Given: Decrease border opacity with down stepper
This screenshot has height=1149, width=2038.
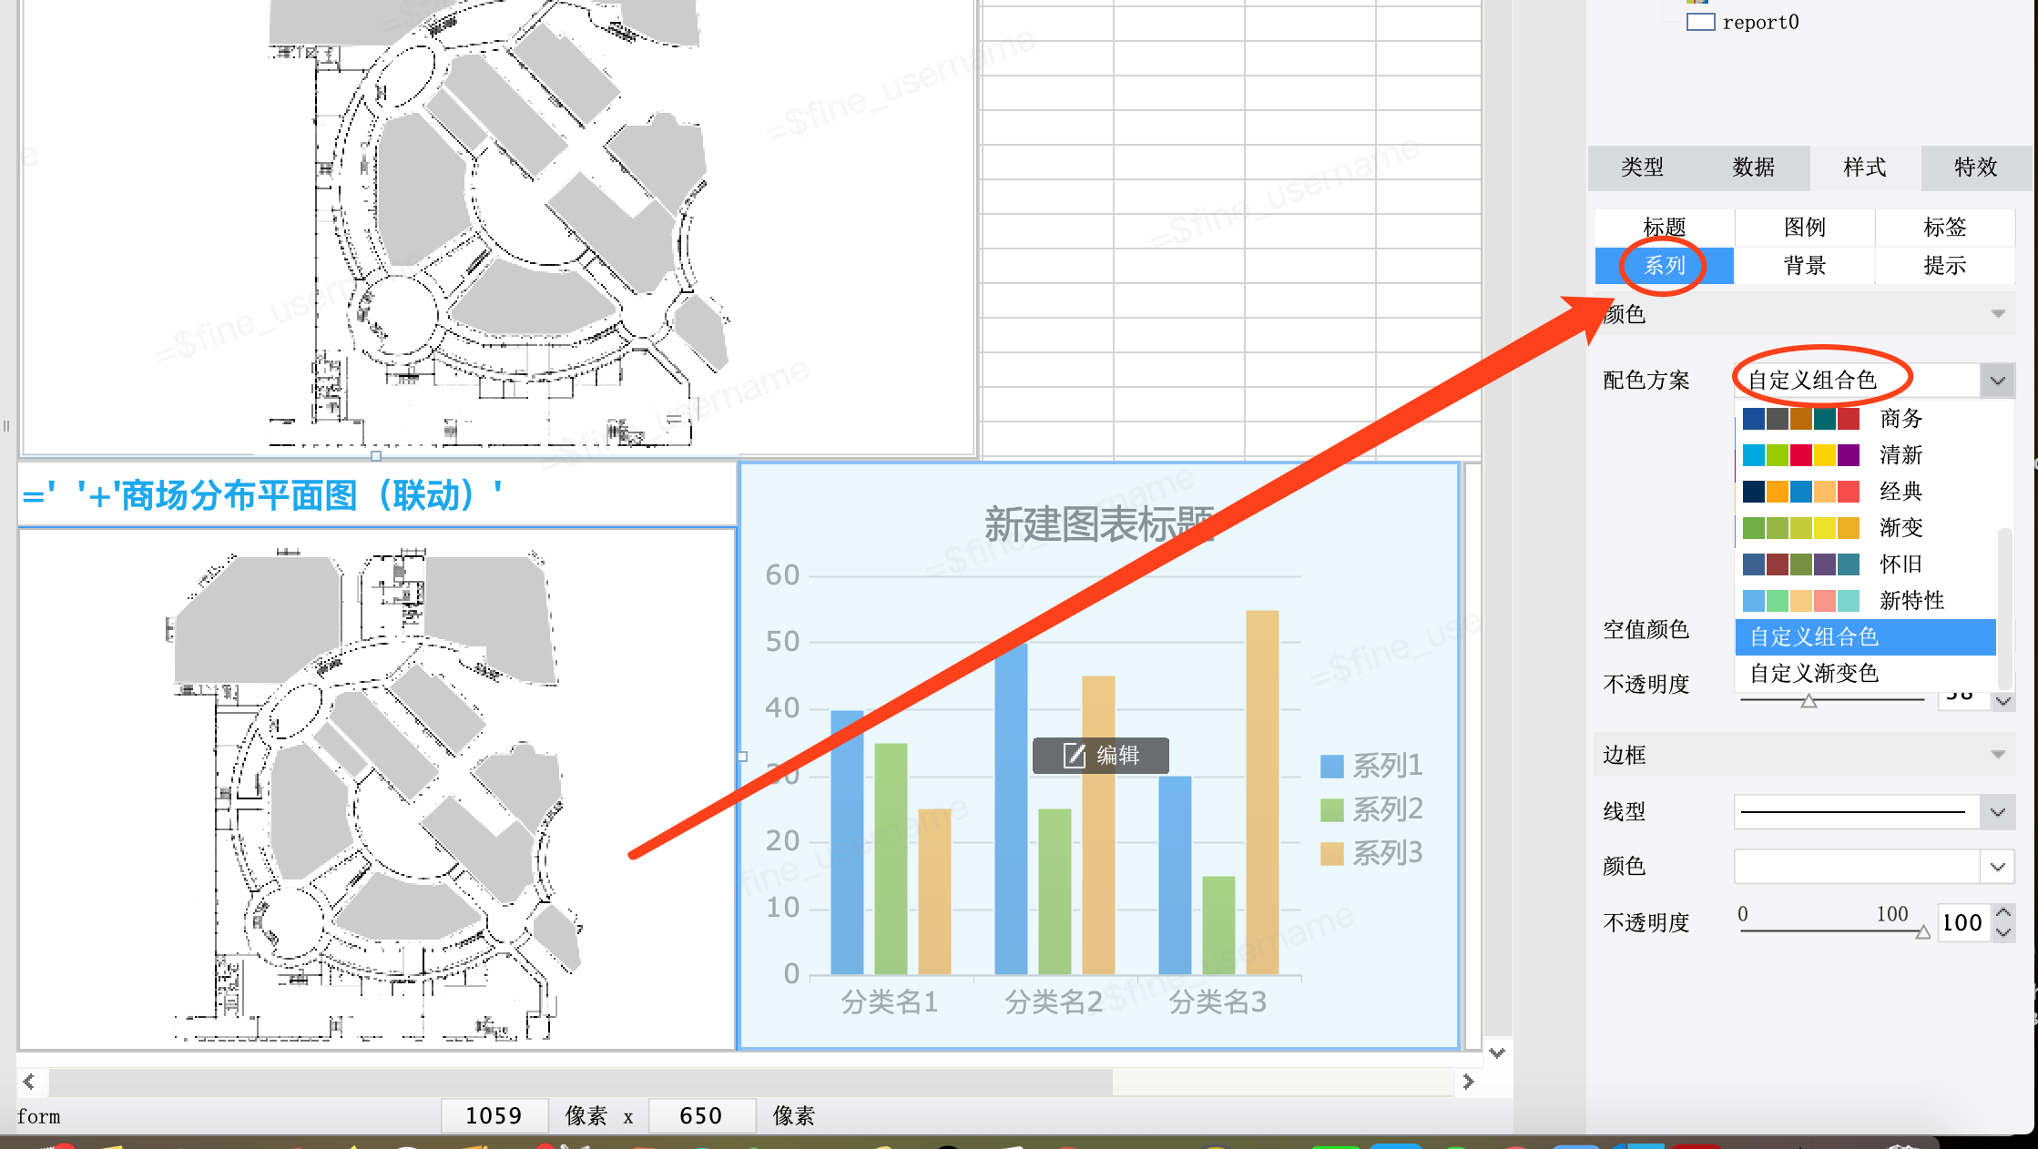Looking at the screenshot, I should [2002, 932].
